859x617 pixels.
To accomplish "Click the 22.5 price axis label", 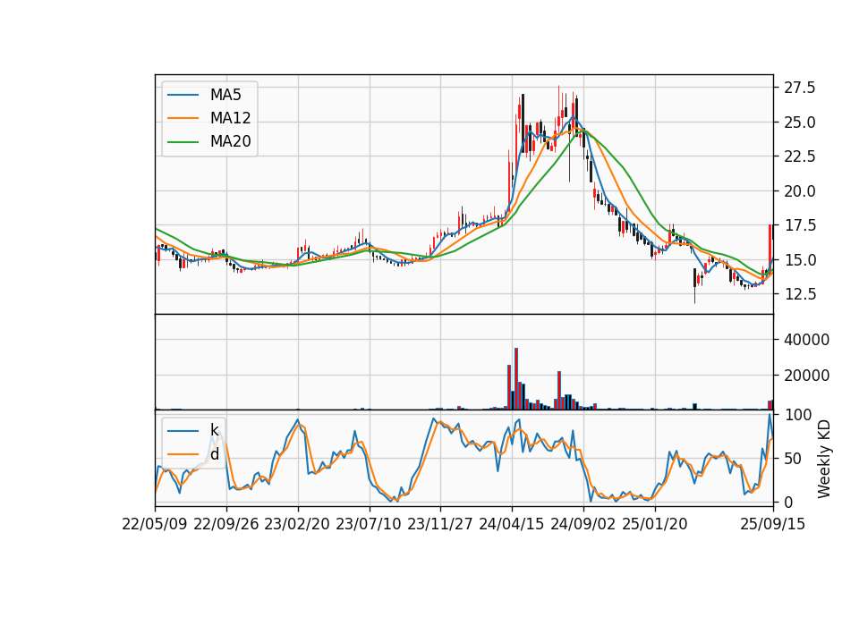I will (800, 156).
